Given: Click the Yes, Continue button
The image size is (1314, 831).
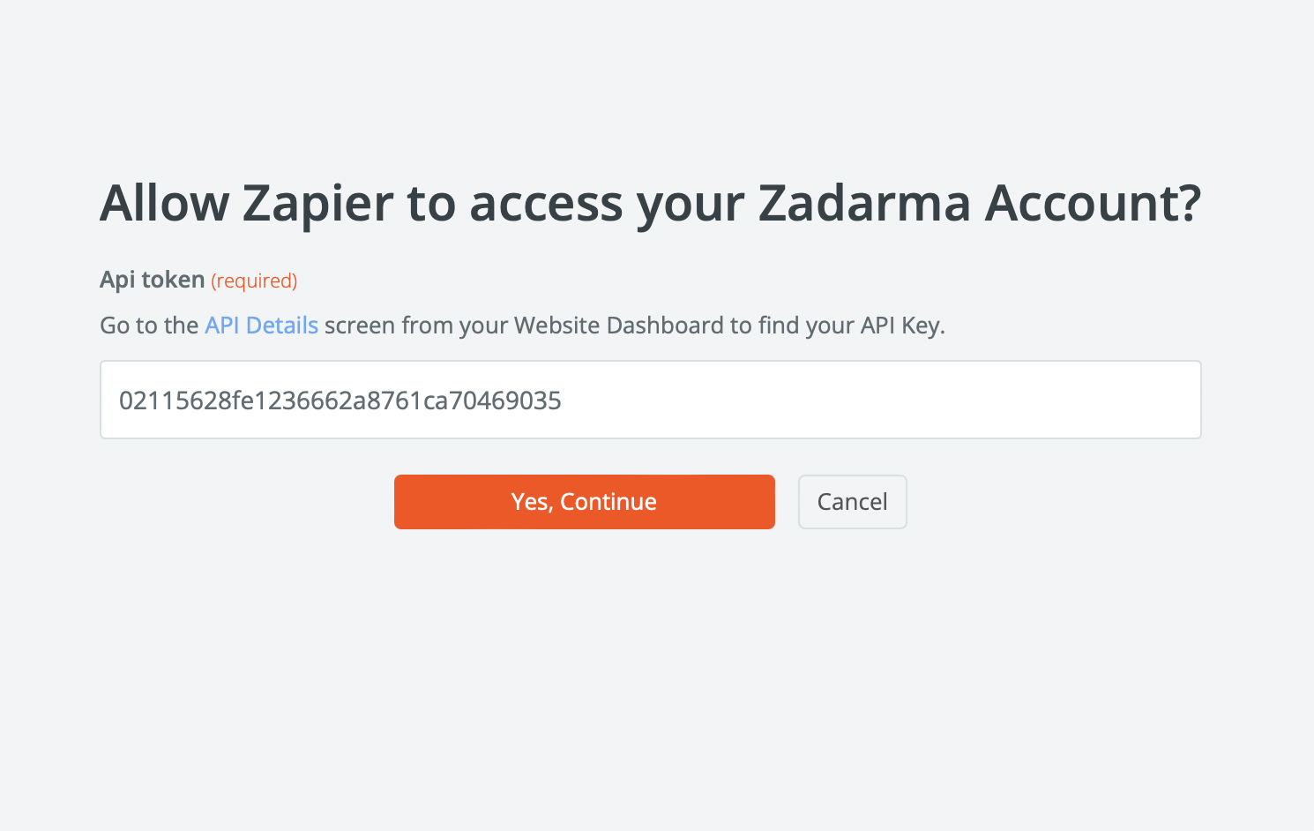Looking at the screenshot, I should (584, 502).
